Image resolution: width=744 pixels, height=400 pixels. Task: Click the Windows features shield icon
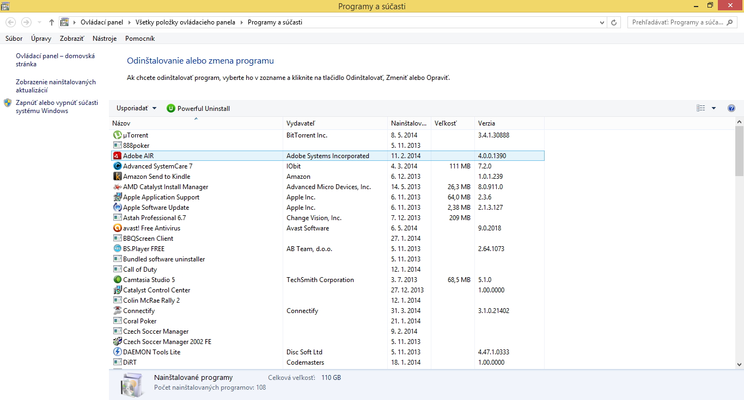[8, 102]
